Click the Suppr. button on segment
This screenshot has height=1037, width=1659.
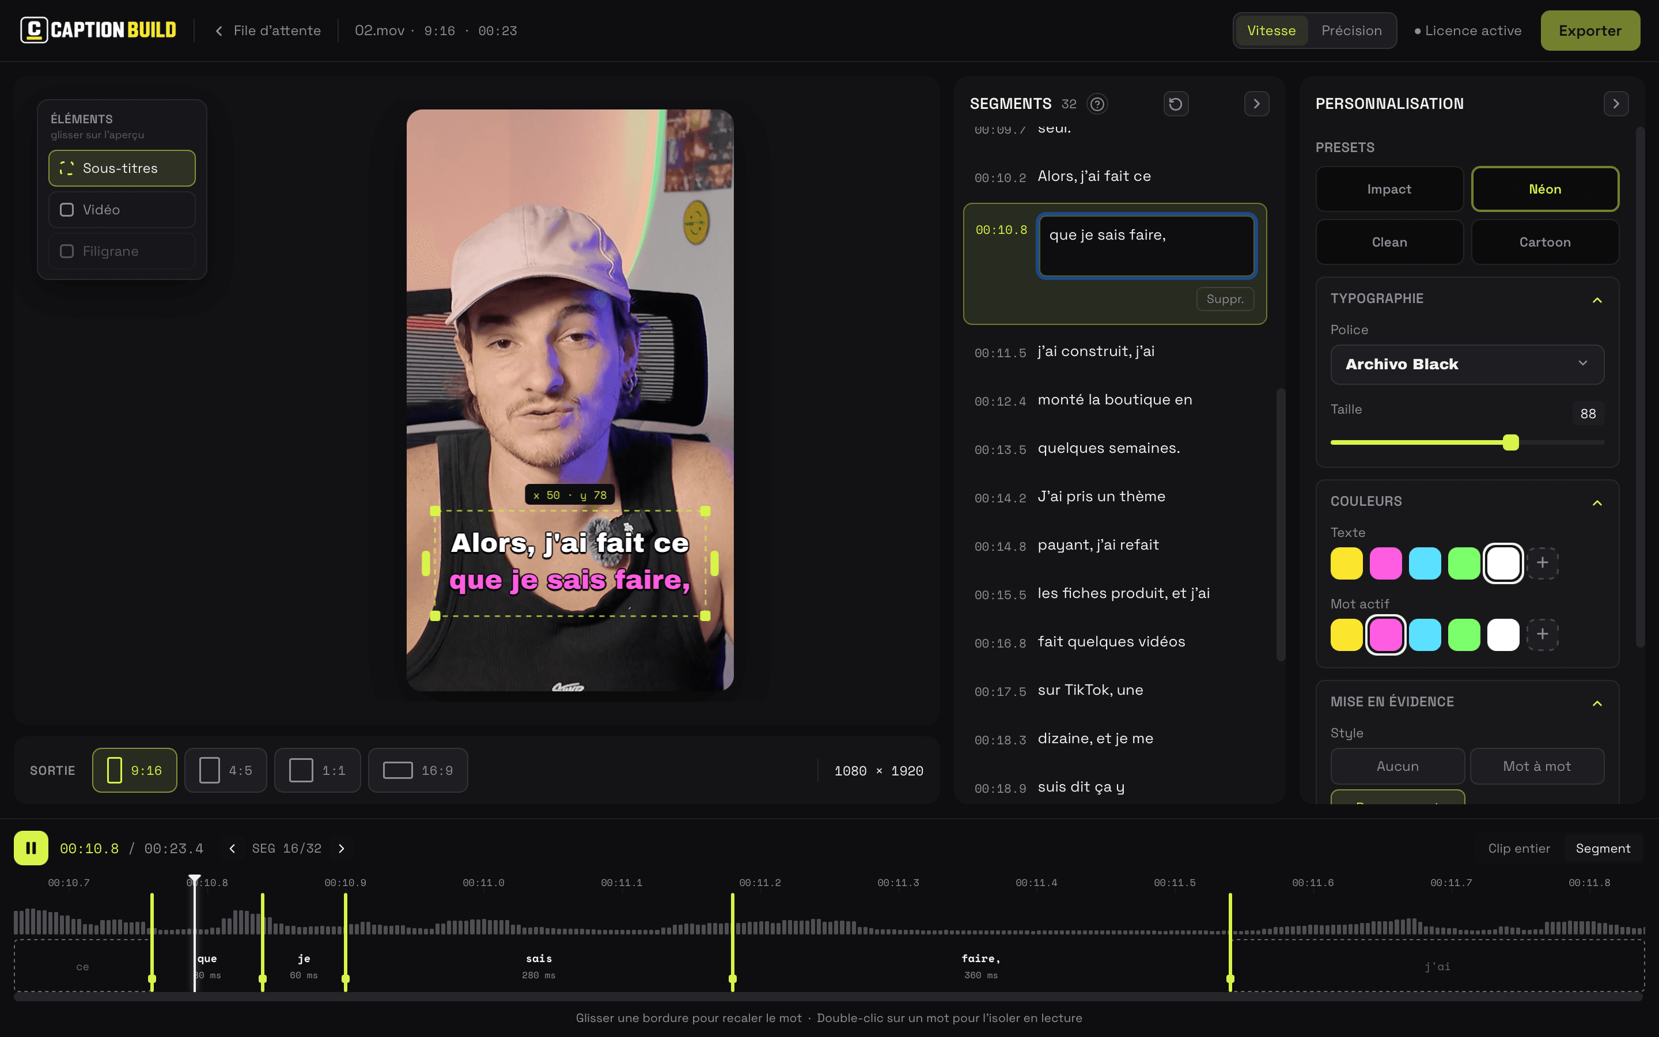click(x=1225, y=299)
